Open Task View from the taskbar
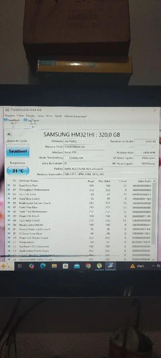Image resolution: width=161 pixels, height=358 pixels. [x=20, y=266]
